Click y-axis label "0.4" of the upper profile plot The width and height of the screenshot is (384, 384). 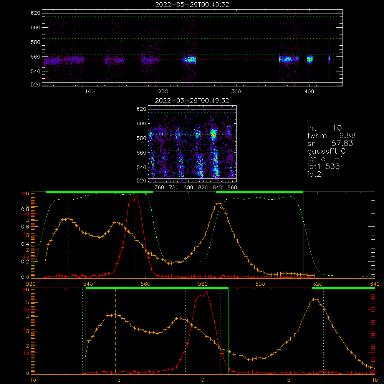[x=25, y=244]
